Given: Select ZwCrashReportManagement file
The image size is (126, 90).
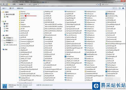Looking at the screenshot, I should click(115, 43).
